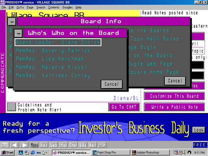208x156 pixels.
Task: Open the Windows Start menu
Action: [x=8, y=153]
